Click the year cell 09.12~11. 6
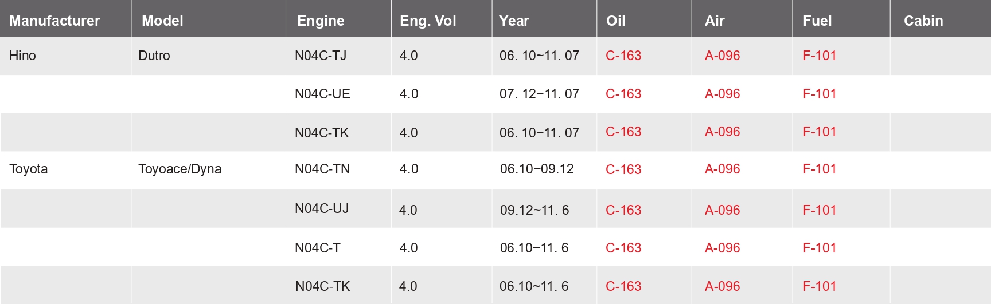 [x=534, y=210]
